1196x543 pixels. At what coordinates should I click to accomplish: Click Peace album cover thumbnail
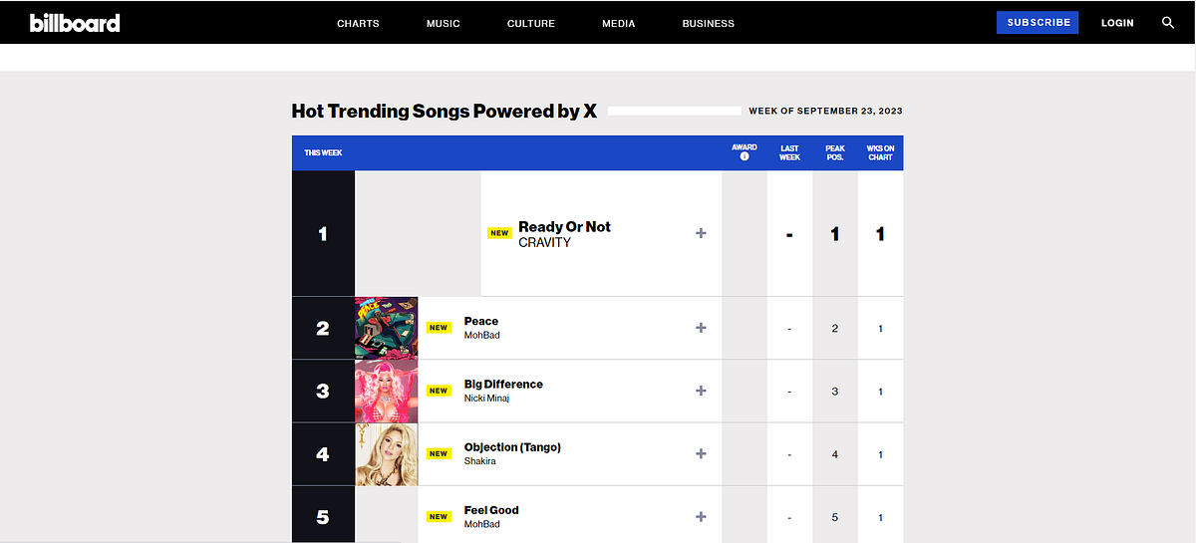click(x=387, y=328)
